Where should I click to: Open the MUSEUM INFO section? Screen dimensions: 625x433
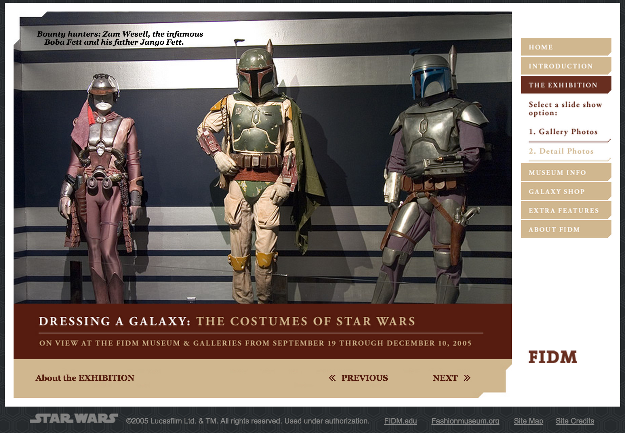point(566,172)
